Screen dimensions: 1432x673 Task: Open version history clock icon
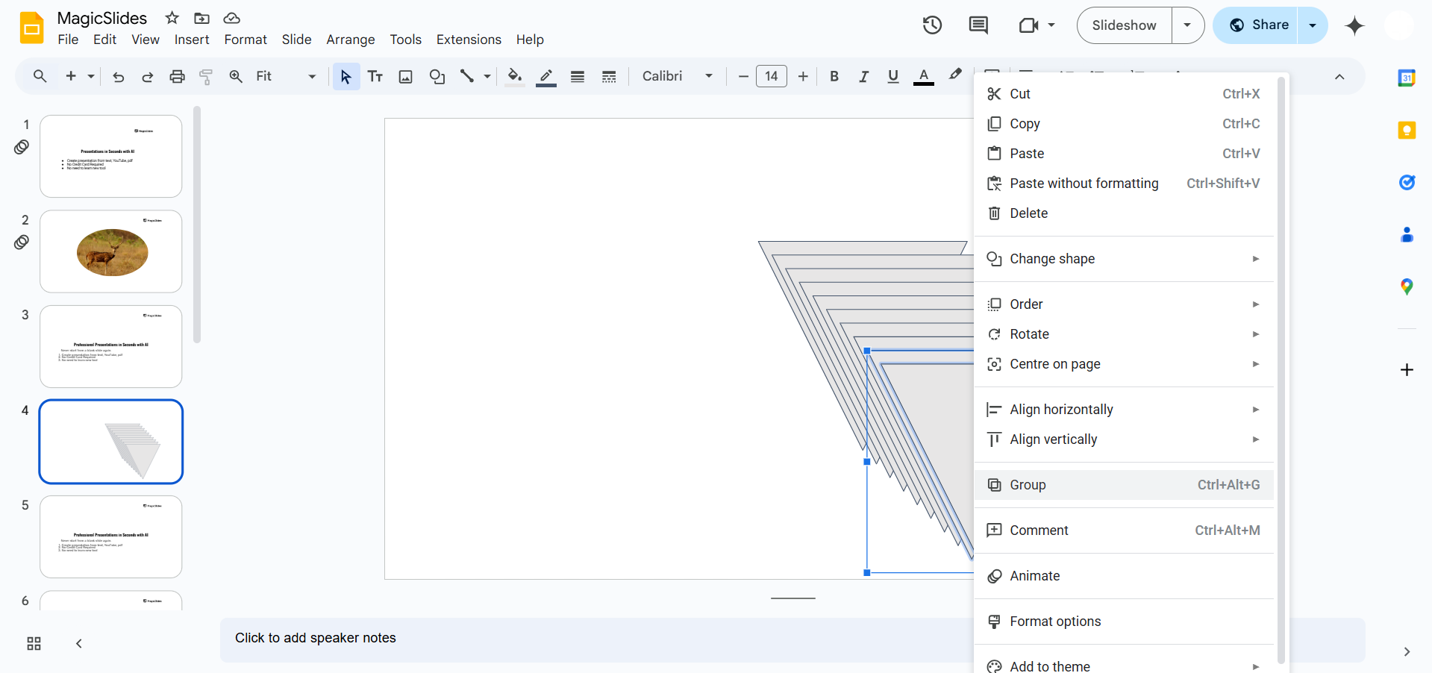(932, 25)
